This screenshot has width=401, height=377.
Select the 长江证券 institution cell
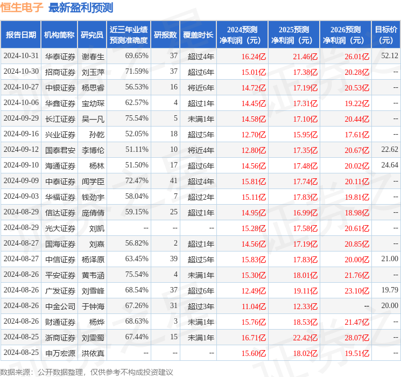click(x=60, y=119)
